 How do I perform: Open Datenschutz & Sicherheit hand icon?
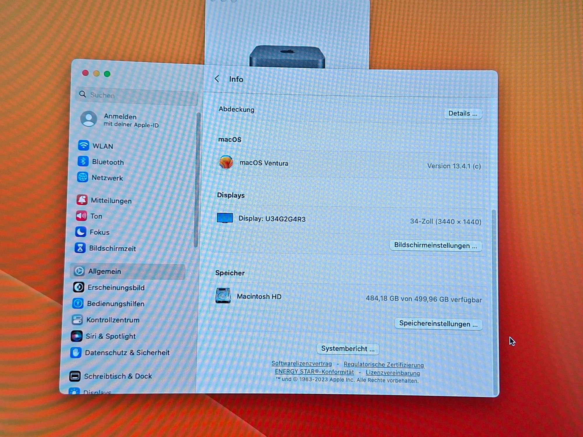[x=75, y=353]
